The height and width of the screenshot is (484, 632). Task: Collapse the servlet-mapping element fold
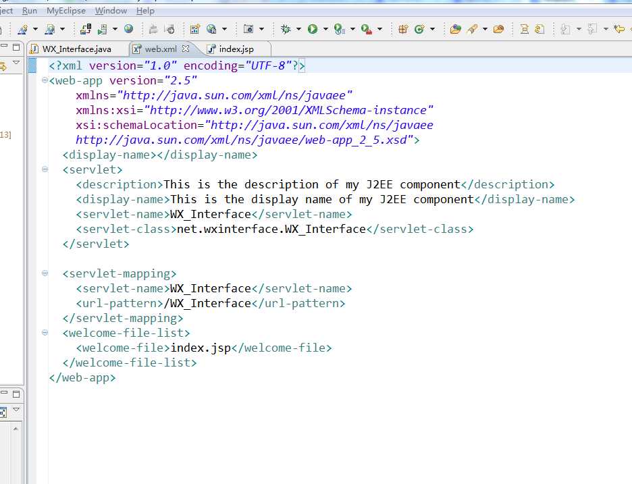tap(45, 273)
